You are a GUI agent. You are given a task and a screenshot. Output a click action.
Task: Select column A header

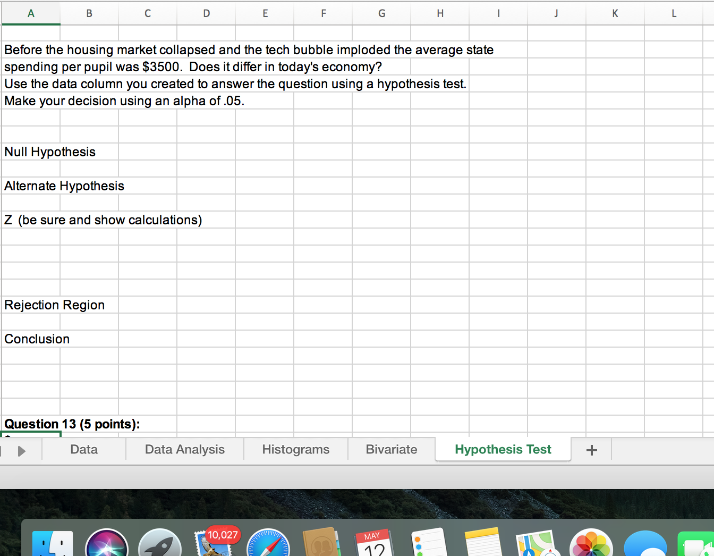click(x=31, y=14)
